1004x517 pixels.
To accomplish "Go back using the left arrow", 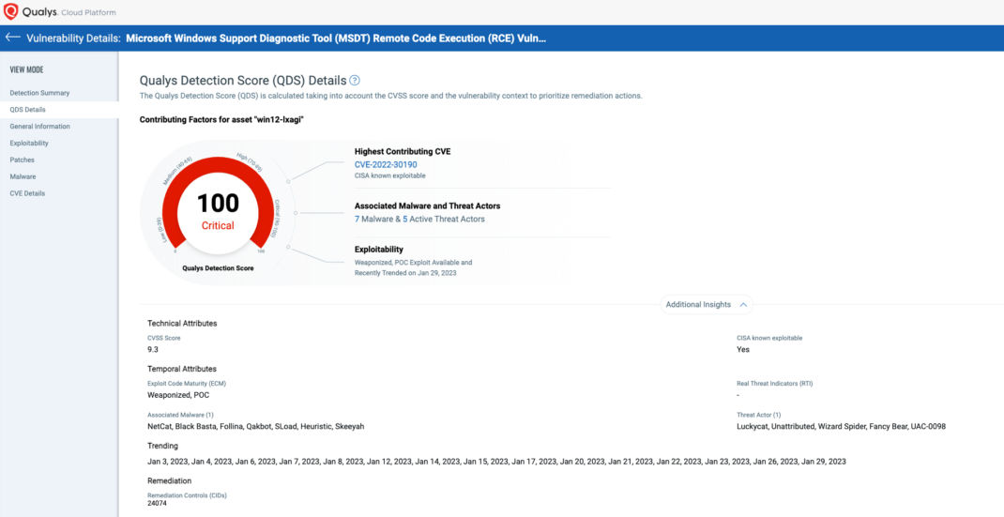I will click(13, 38).
